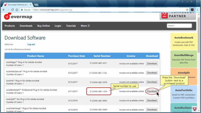Viewport: 201px width, 113px height.
Task: Click the Serial Number column header
Action: [102, 56]
